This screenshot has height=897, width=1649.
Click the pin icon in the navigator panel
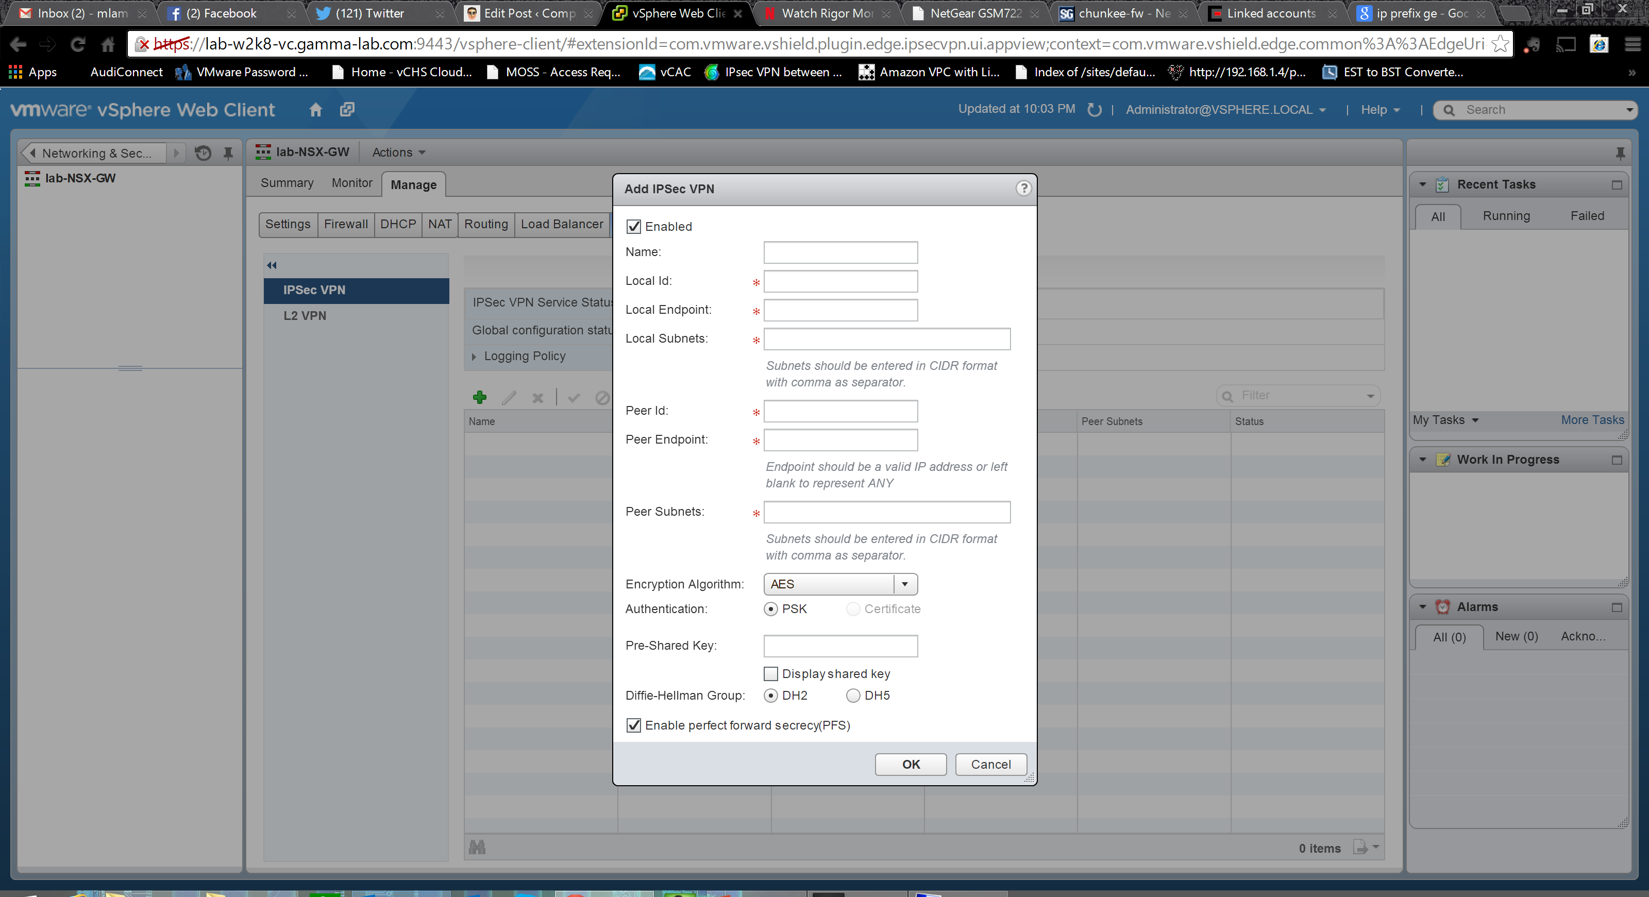click(228, 153)
